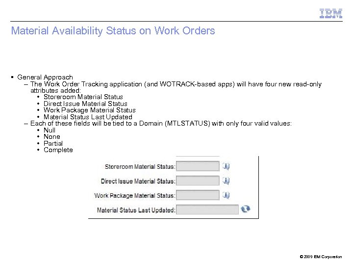Click the Work Package Material Status field
This screenshot has height=265, width=353.
198,195
